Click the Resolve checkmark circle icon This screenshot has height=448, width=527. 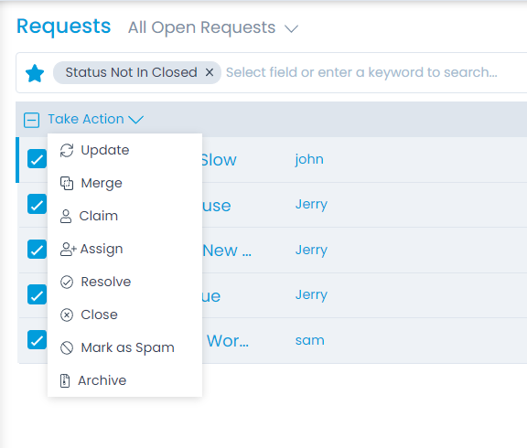67,283
